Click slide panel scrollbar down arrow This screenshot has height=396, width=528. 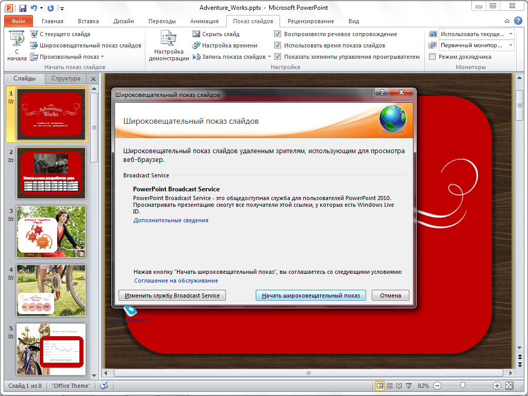[94, 375]
